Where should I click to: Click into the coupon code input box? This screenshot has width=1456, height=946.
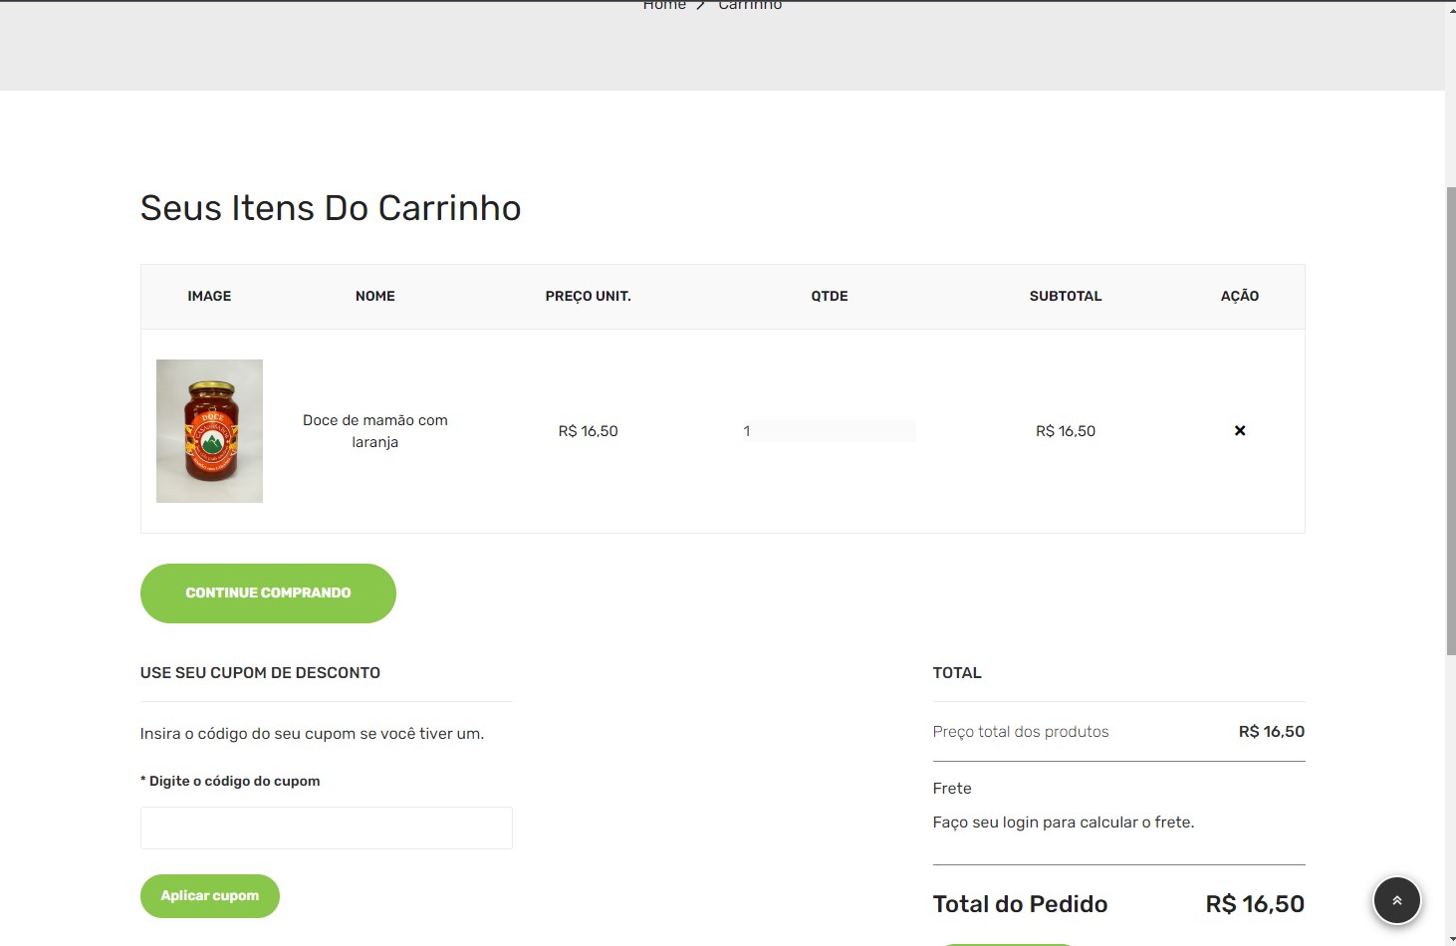[x=326, y=828]
